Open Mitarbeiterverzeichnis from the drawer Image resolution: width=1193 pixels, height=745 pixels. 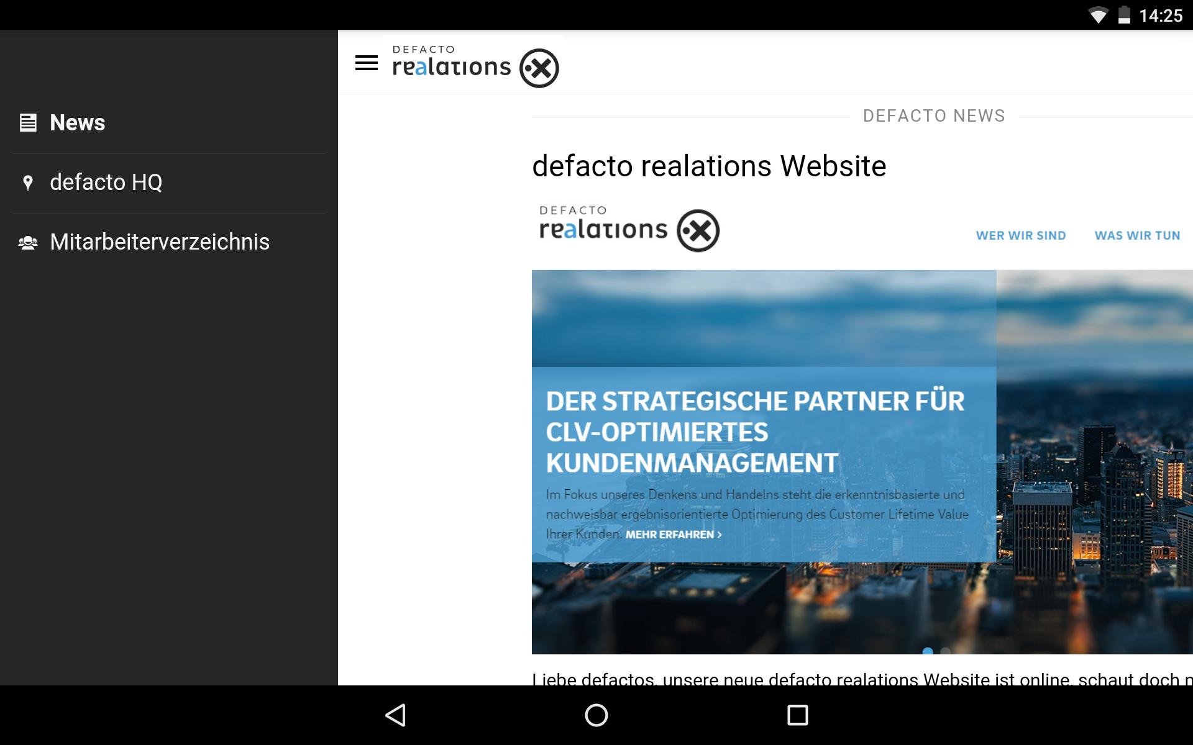click(169, 242)
